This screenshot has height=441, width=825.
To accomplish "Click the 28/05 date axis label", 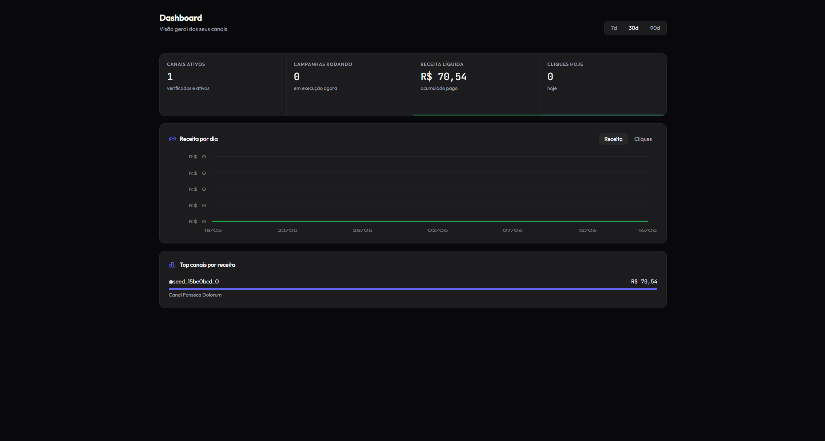I will point(363,230).
